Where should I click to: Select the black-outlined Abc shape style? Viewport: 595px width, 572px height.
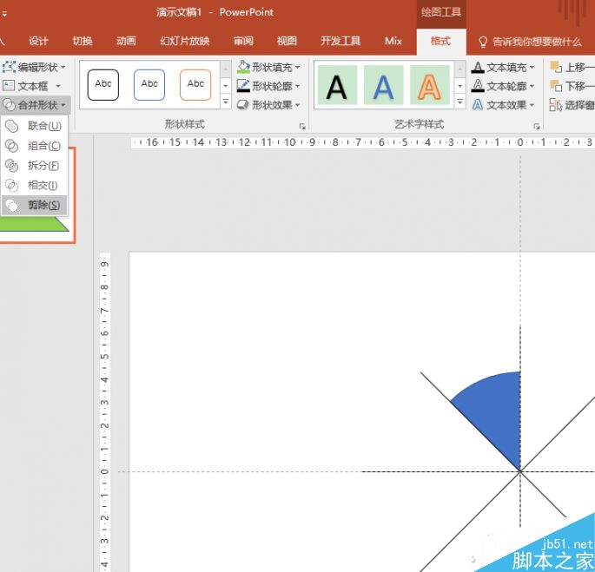[x=103, y=84]
